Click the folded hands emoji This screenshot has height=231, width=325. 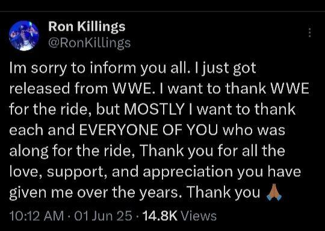274,192
